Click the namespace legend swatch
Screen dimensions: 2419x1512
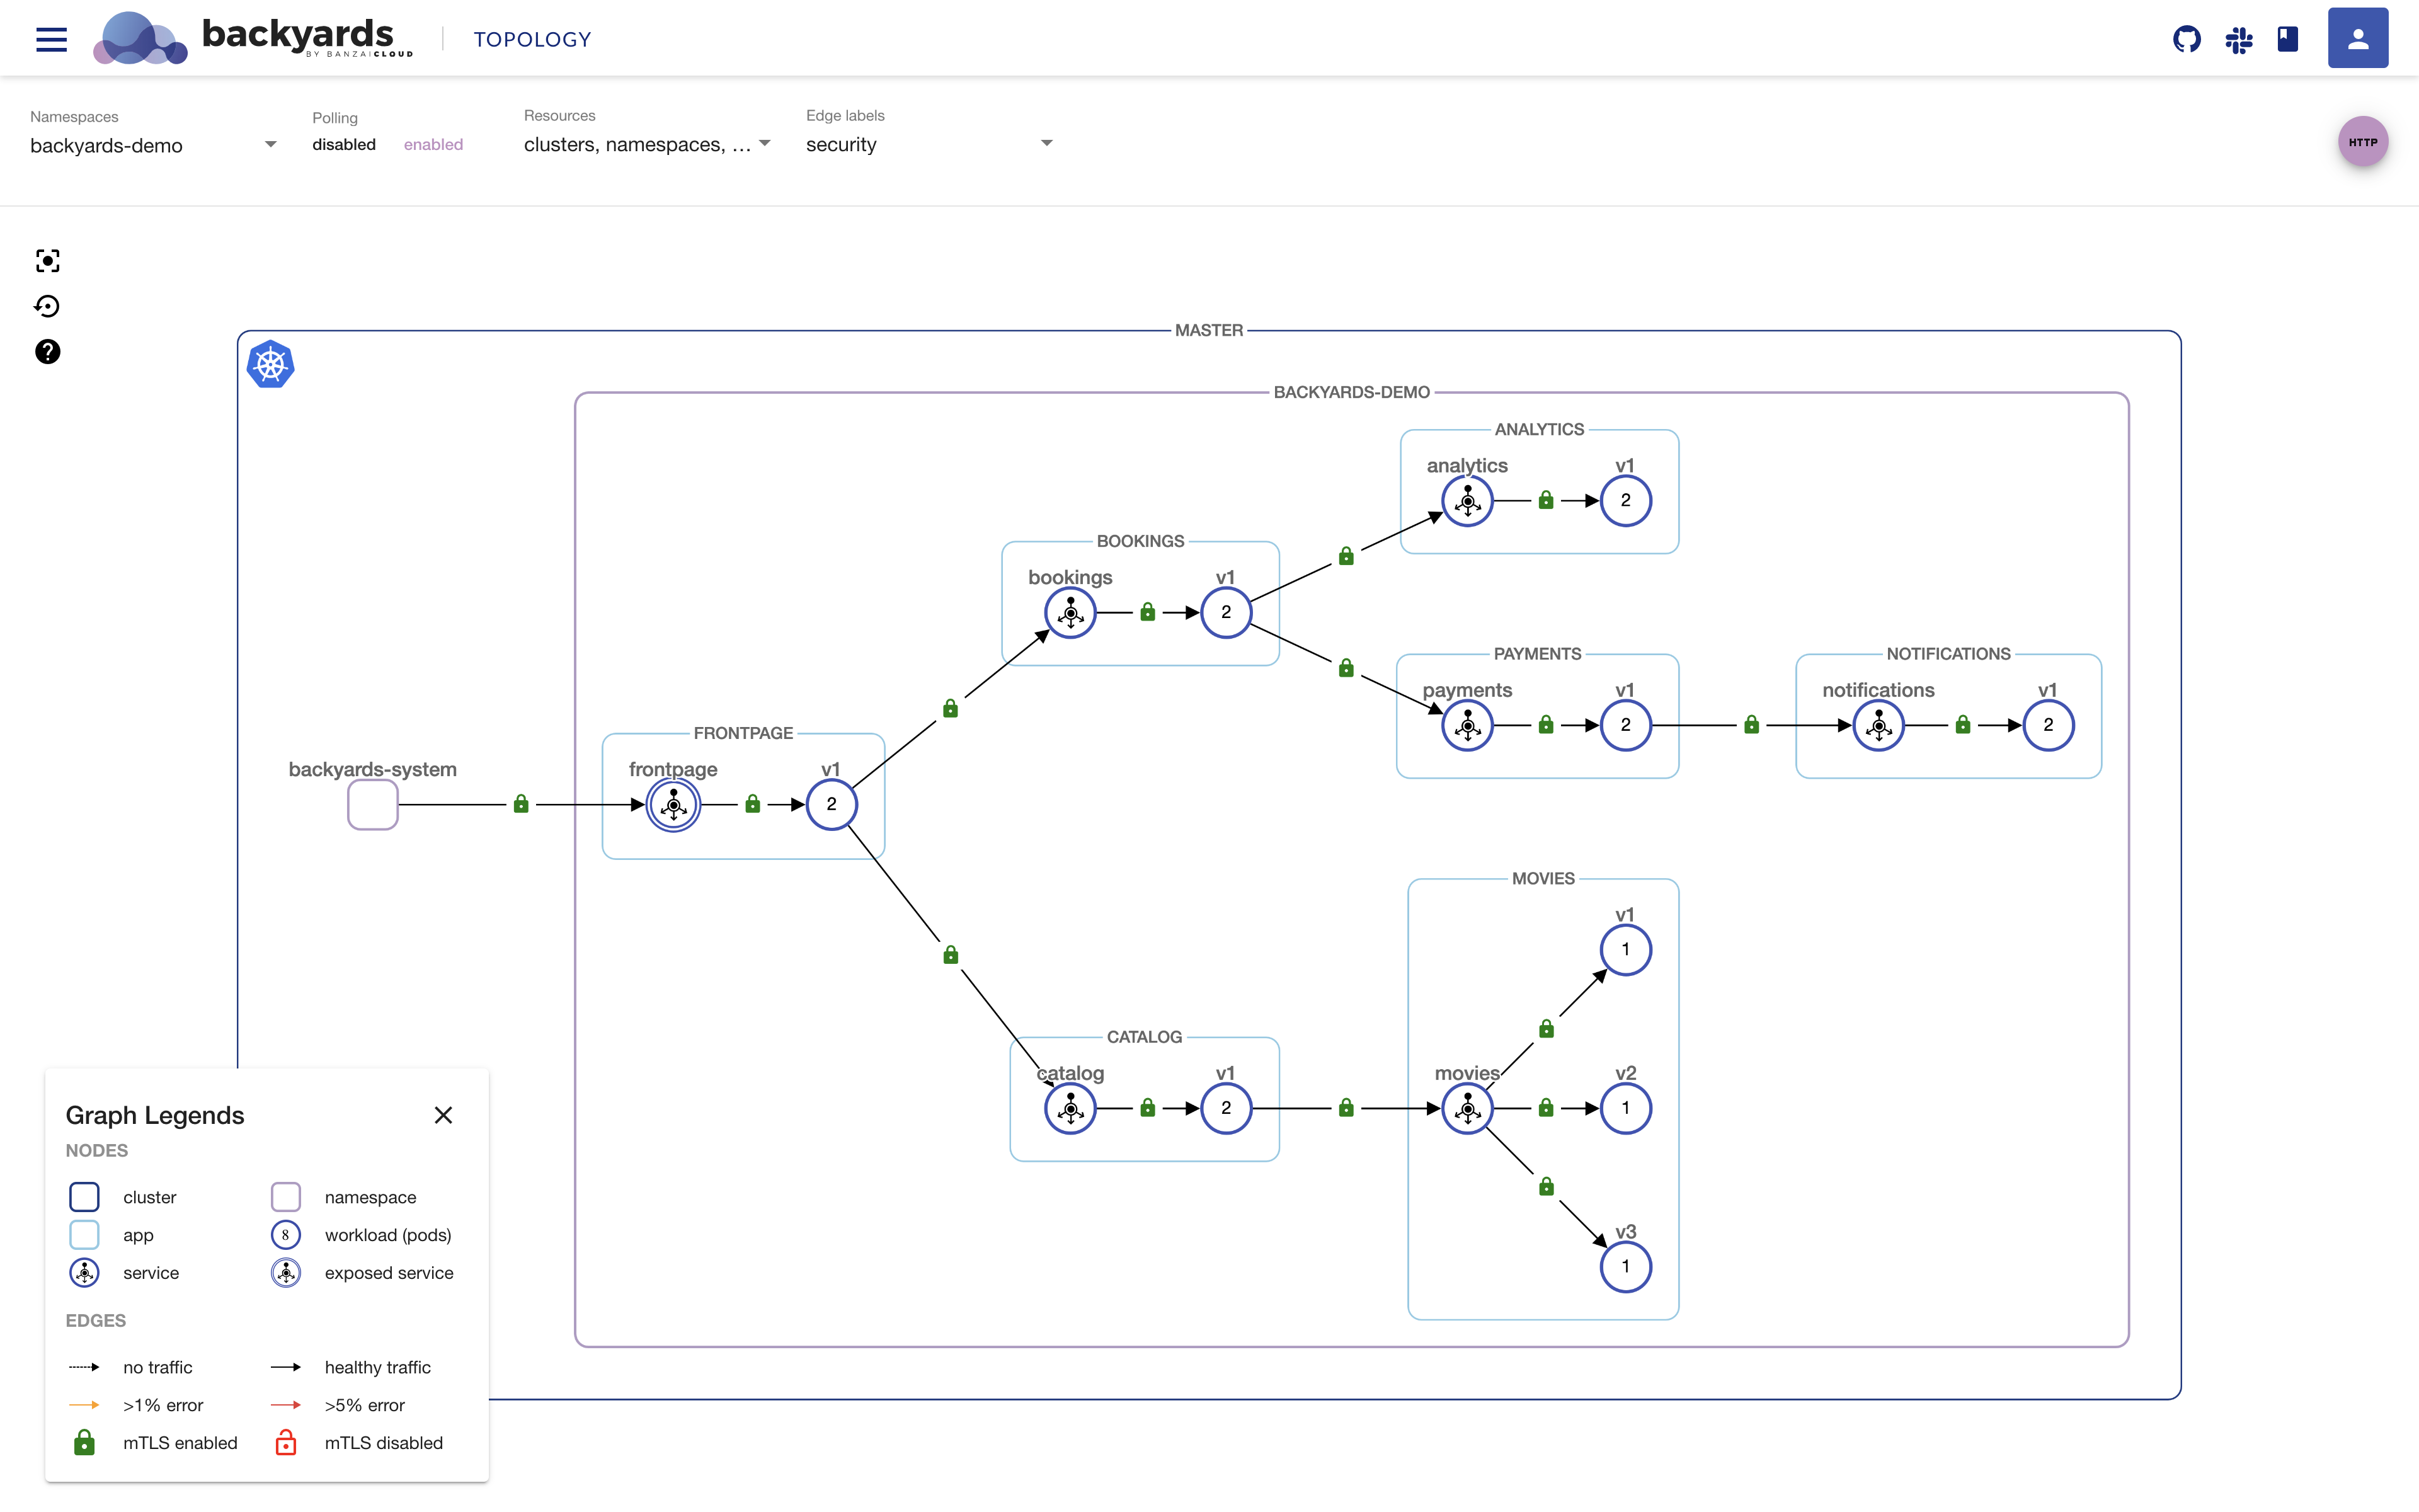tap(286, 1197)
